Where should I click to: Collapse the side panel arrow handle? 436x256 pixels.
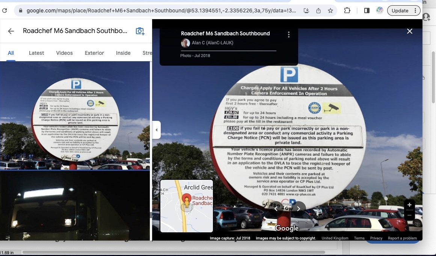pos(157,130)
